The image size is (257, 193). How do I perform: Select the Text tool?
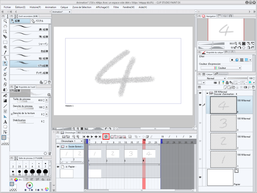pyautogui.click(x=5, y=122)
